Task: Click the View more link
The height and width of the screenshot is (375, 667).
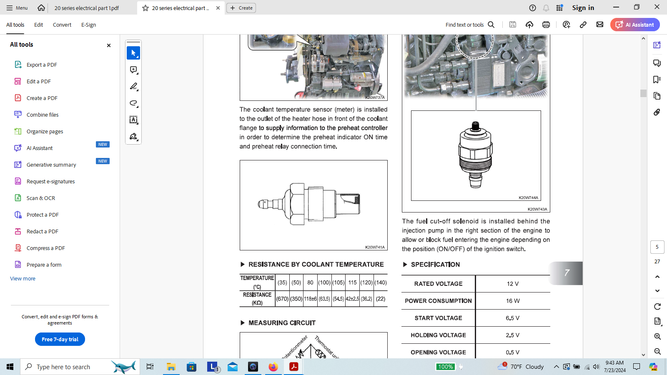Action: tap(23, 278)
